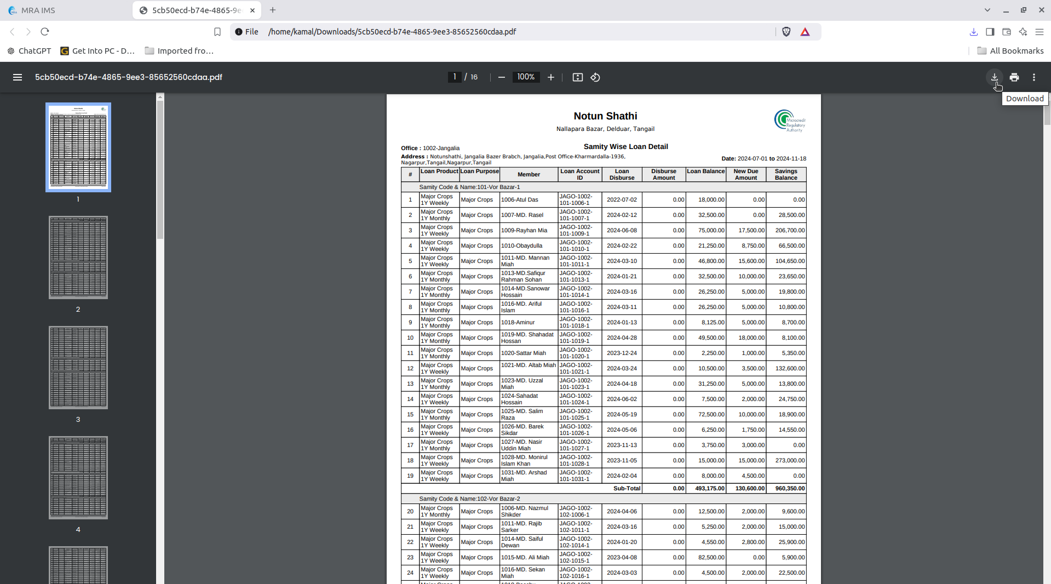Zoom out with the minus icon
Screen dimensions: 1051x584
(501, 77)
